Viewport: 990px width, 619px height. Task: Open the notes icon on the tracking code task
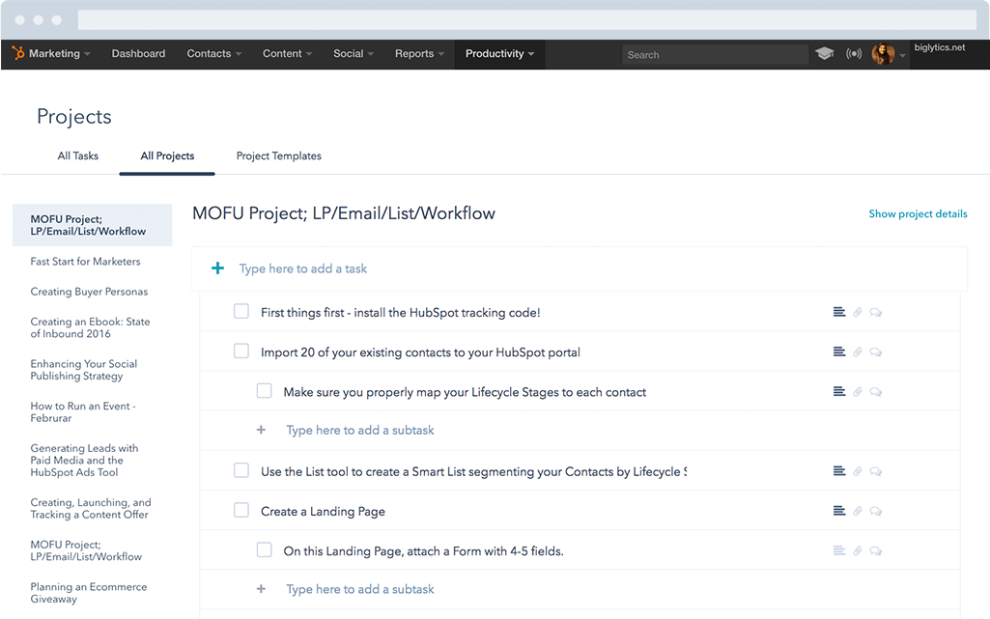pyautogui.click(x=838, y=311)
